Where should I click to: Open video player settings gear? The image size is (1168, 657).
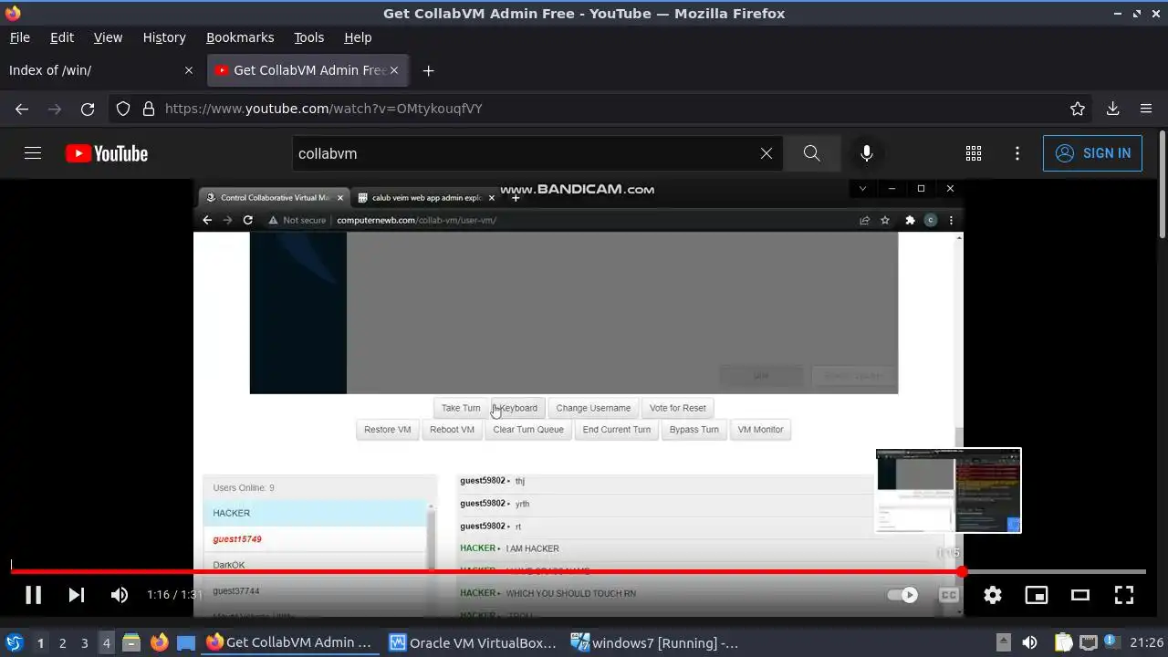[x=993, y=595]
